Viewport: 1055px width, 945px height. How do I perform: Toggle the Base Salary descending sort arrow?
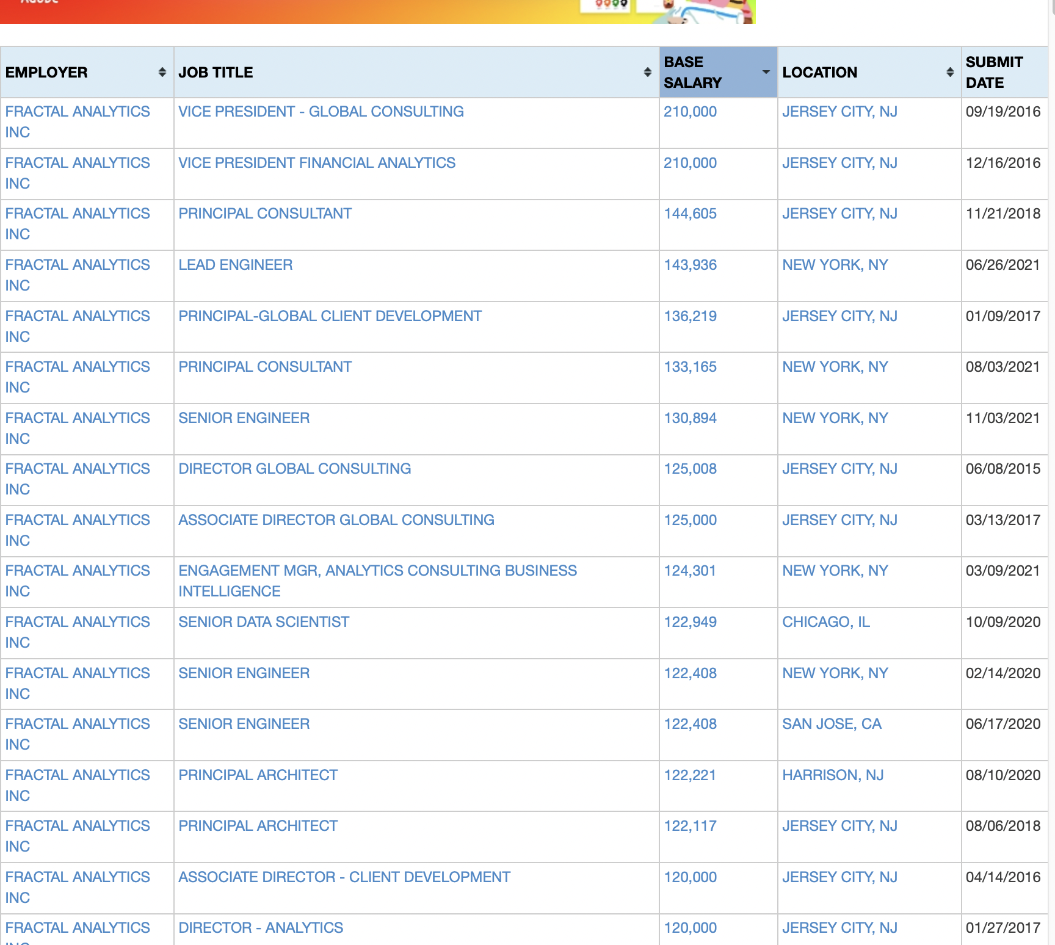[766, 72]
